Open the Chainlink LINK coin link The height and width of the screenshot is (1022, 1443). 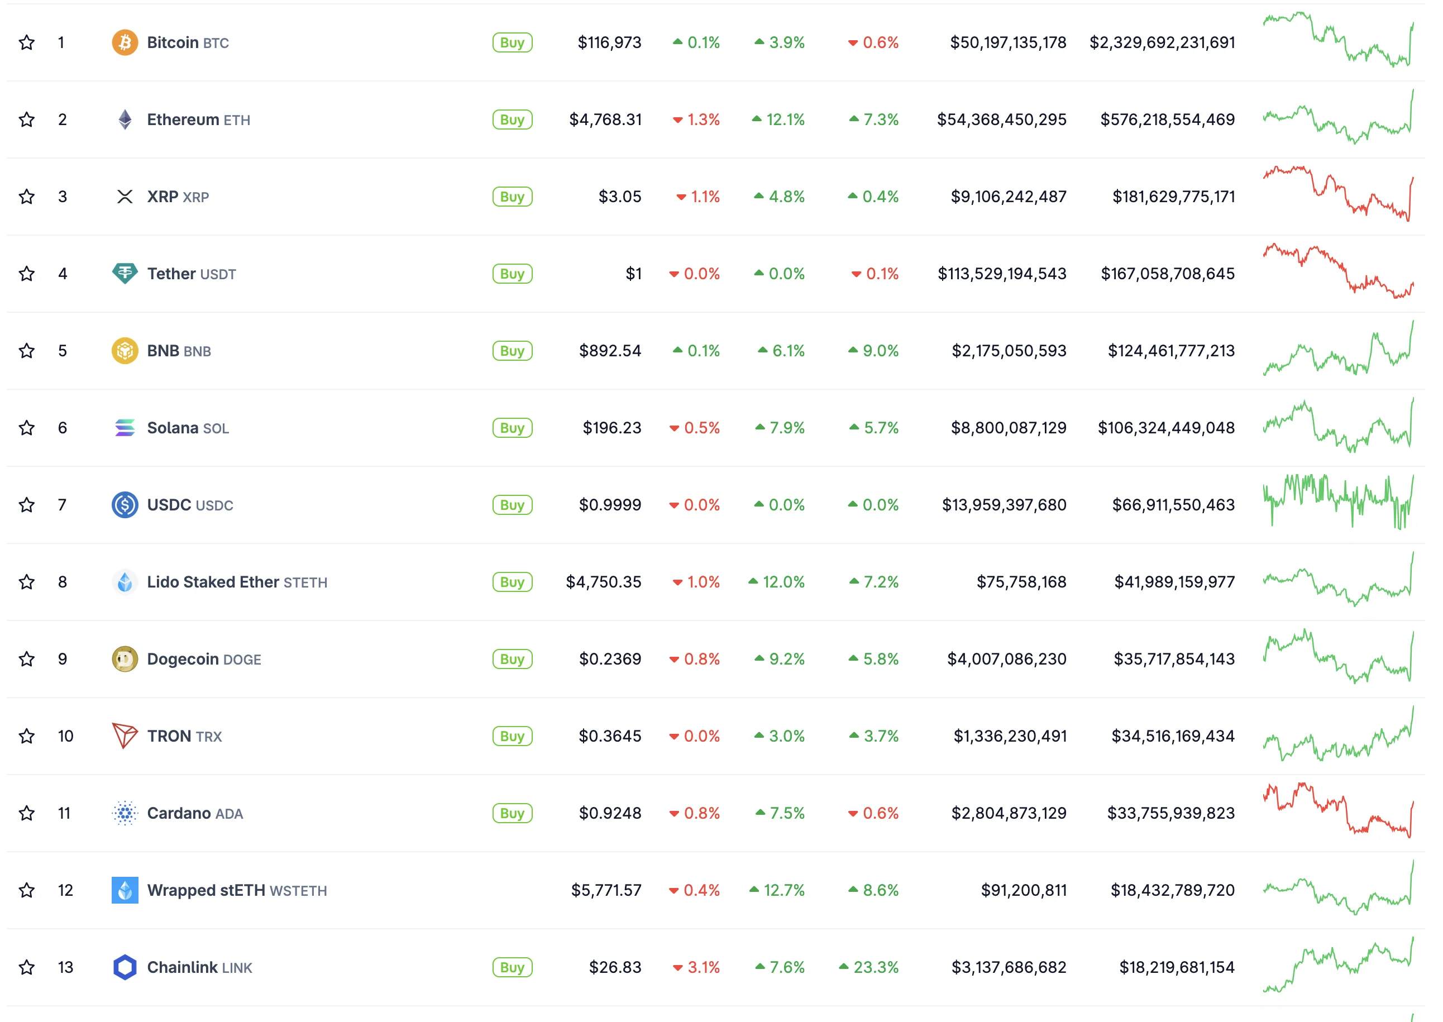click(200, 968)
